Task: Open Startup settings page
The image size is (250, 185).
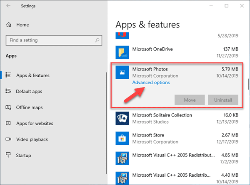Action: (x=24, y=155)
